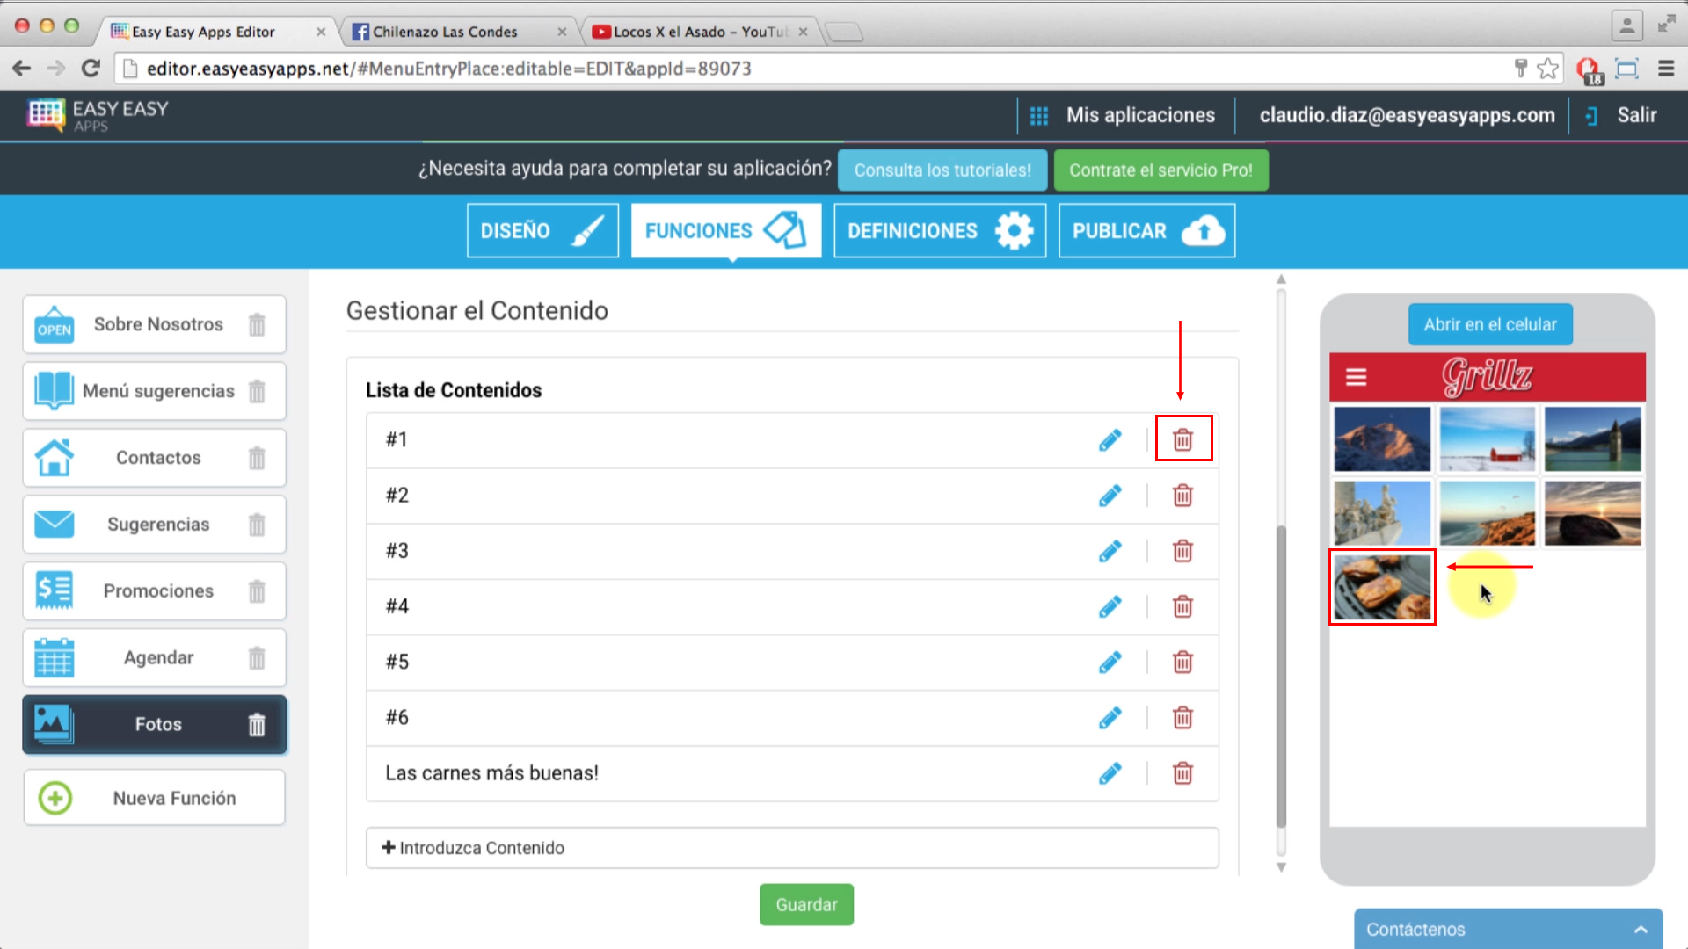This screenshot has width=1688, height=949.
Task: Click the trash icon next to Sobre Nosotros
Action: point(257,325)
